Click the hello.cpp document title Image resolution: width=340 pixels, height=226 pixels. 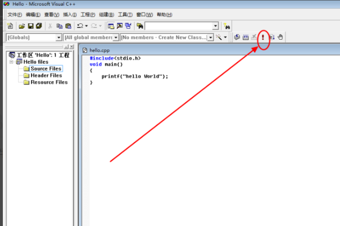point(100,50)
